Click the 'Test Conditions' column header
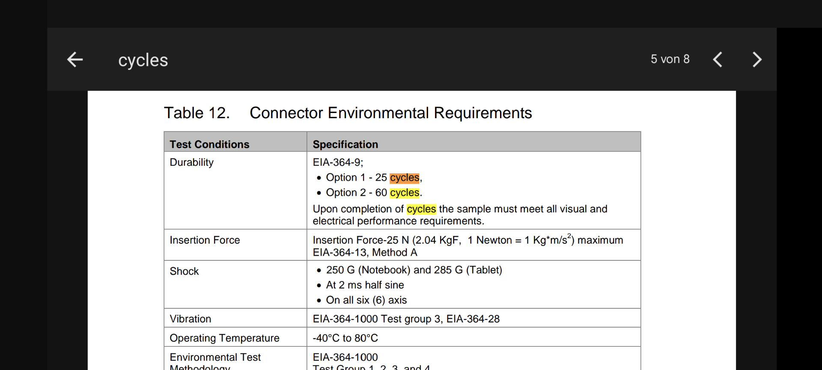 209,144
